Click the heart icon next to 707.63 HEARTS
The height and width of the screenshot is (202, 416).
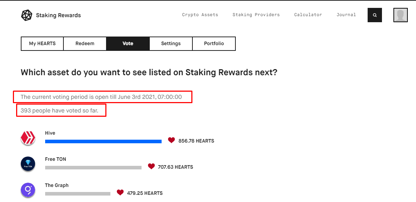151,167
